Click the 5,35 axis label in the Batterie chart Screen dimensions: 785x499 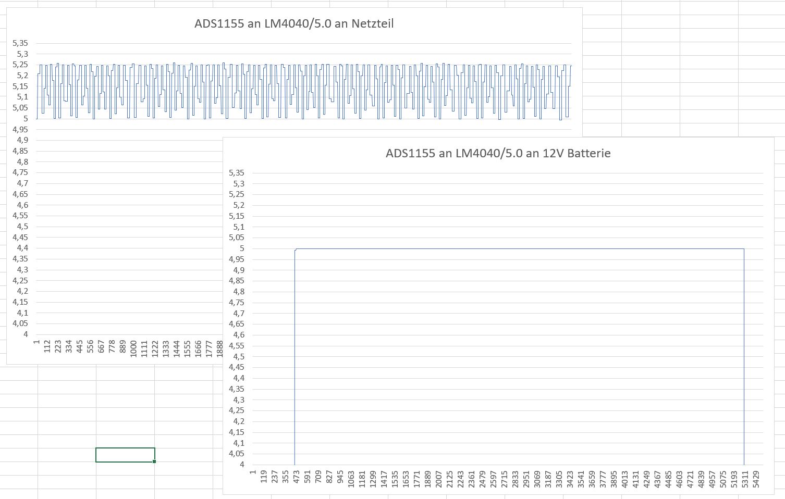[x=237, y=173]
